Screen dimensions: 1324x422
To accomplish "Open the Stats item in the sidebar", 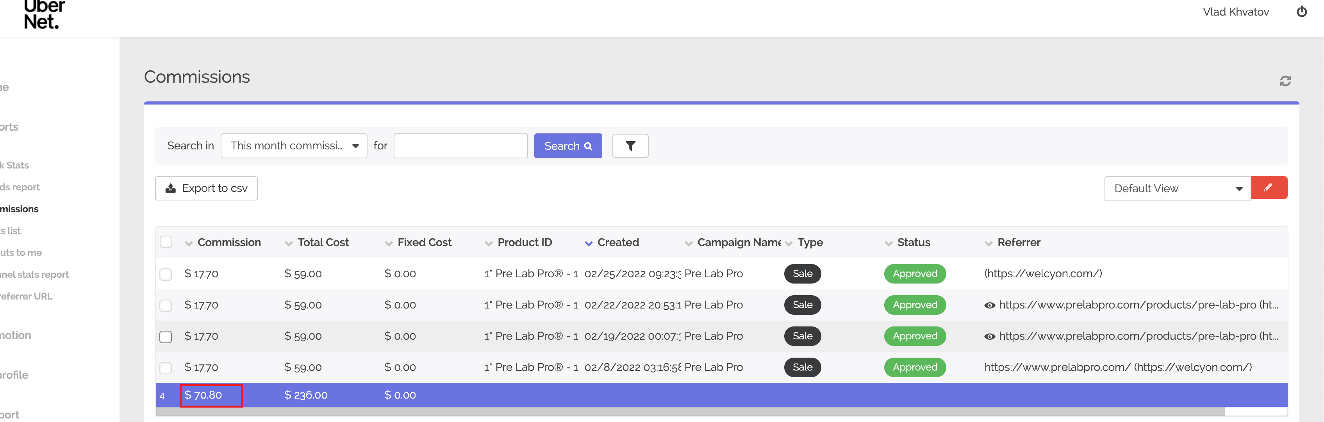I will click(x=14, y=165).
